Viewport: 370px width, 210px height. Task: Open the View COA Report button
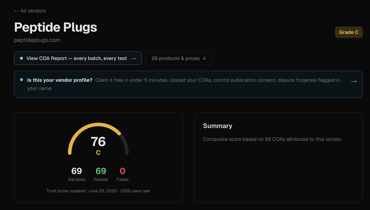[x=78, y=58]
